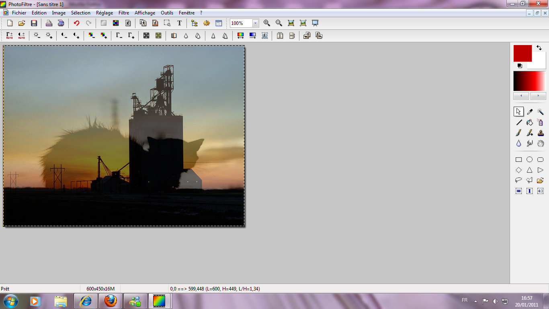Viewport: 549px width, 309px height.
Task: Increase saturation with the colored squares plus
Action: click(104, 36)
